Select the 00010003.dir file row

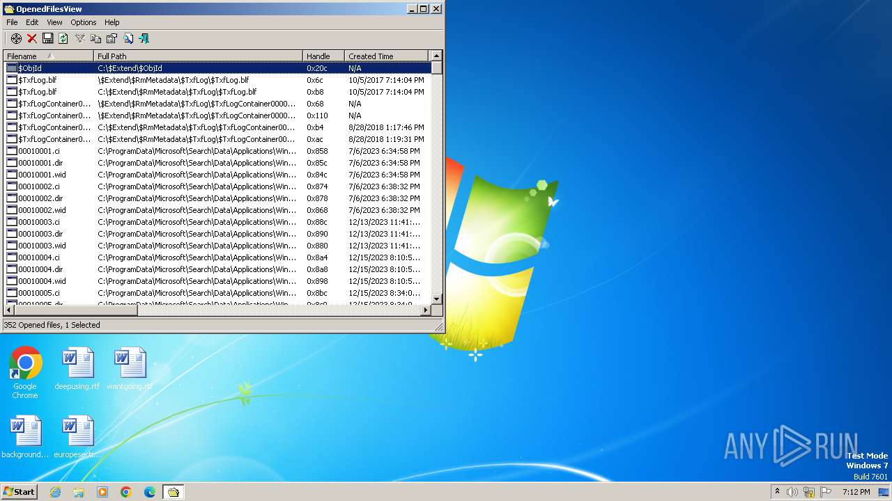(x=217, y=234)
